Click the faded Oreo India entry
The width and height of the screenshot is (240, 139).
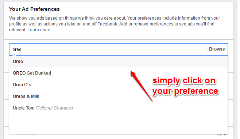(26, 134)
